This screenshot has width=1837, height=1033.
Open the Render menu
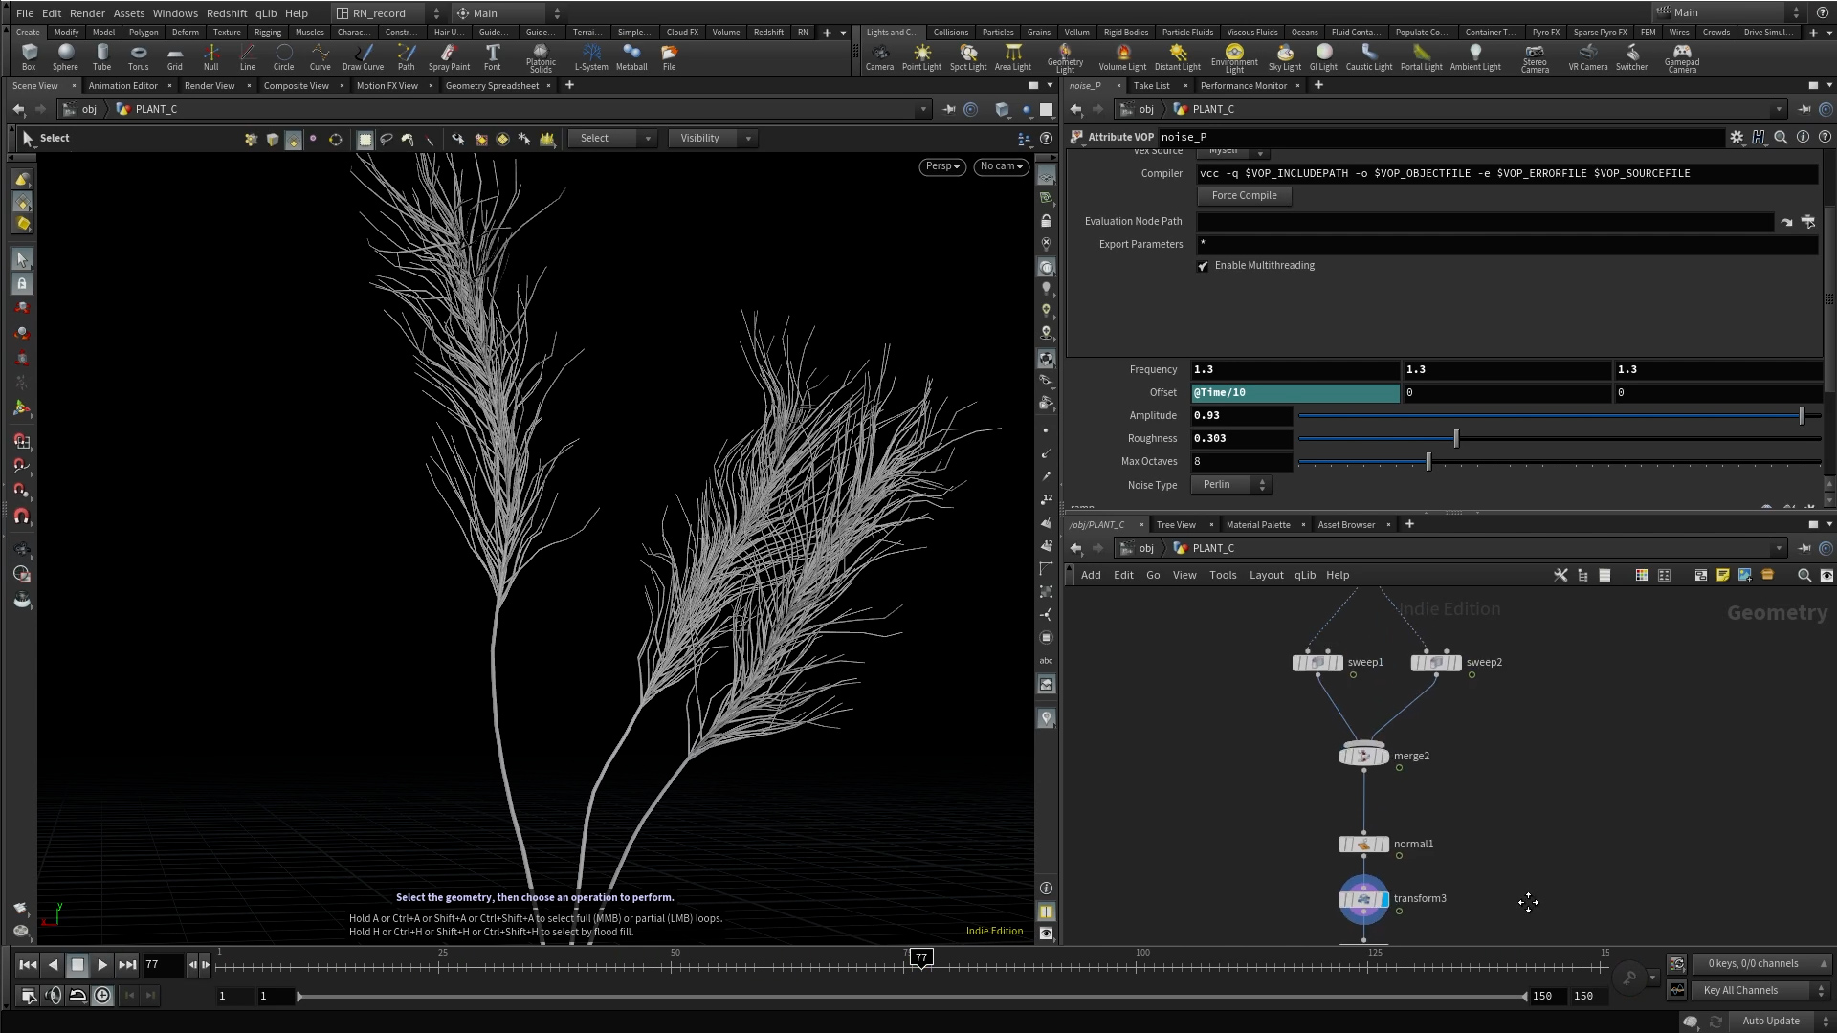[87, 13]
